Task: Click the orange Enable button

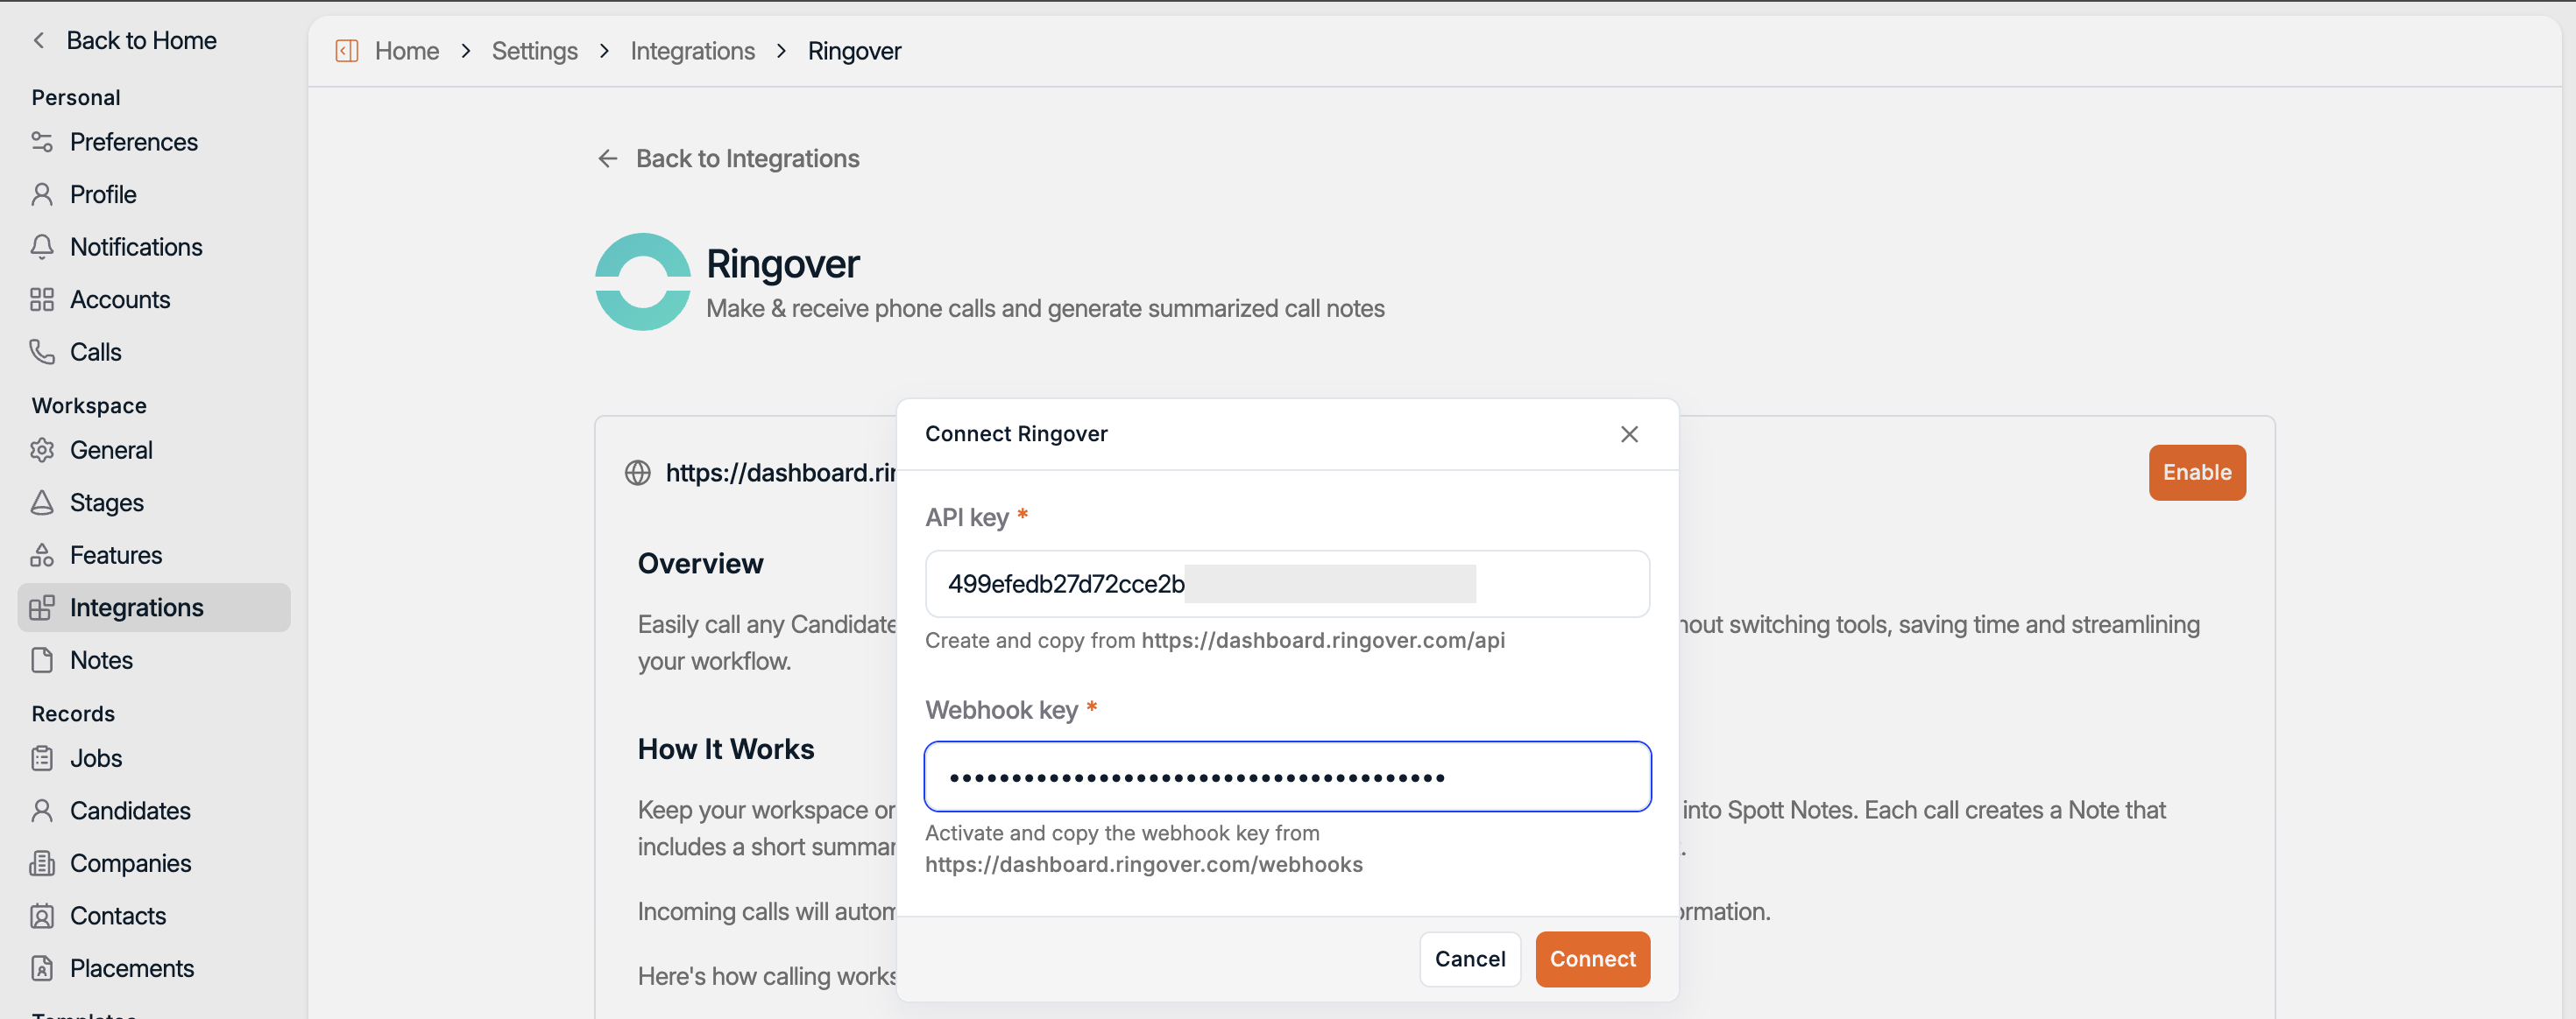Action: point(2196,473)
